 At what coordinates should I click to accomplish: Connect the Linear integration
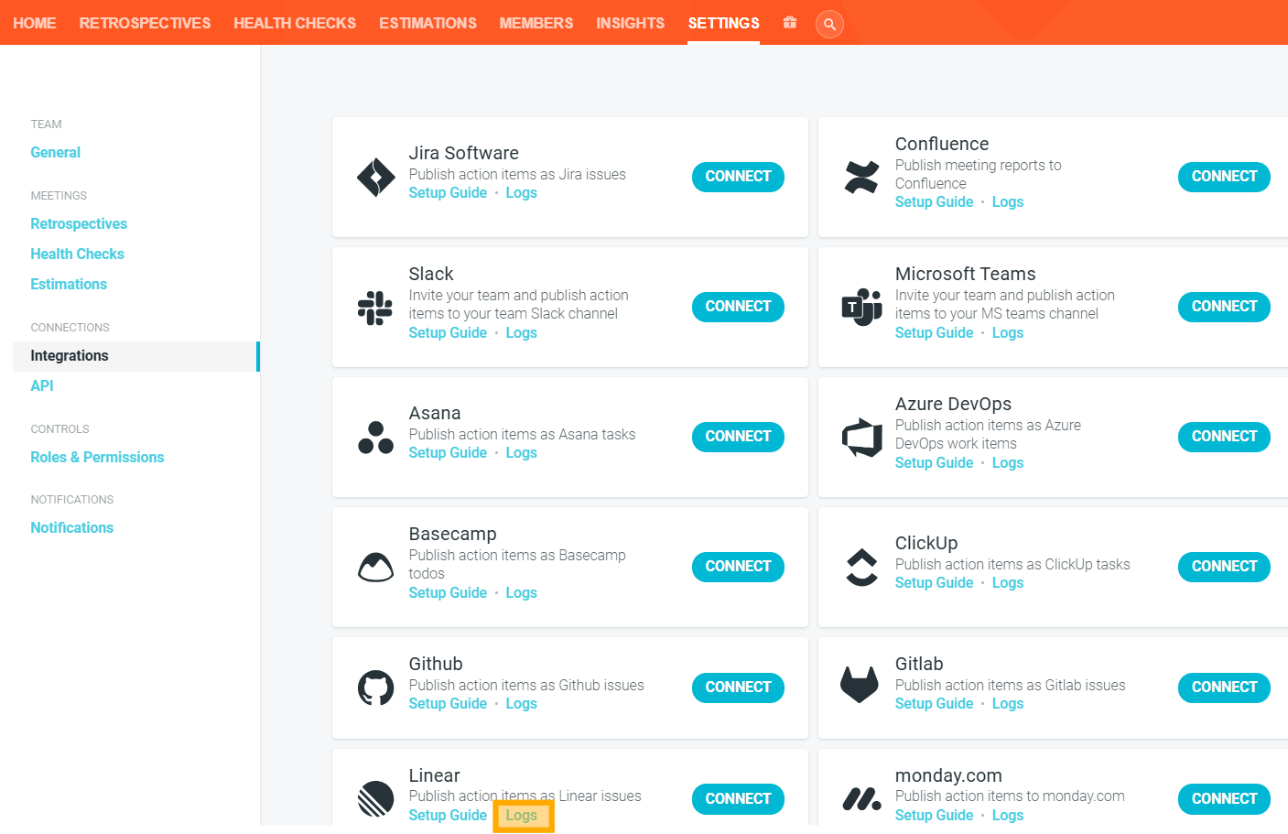click(738, 799)
